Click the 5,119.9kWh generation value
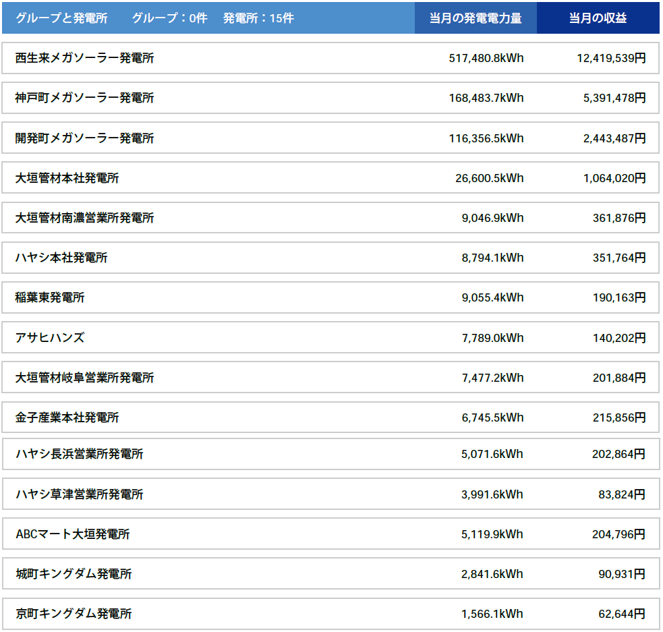The width and height of the screenshot is (663, 632). tap(492, 534)
